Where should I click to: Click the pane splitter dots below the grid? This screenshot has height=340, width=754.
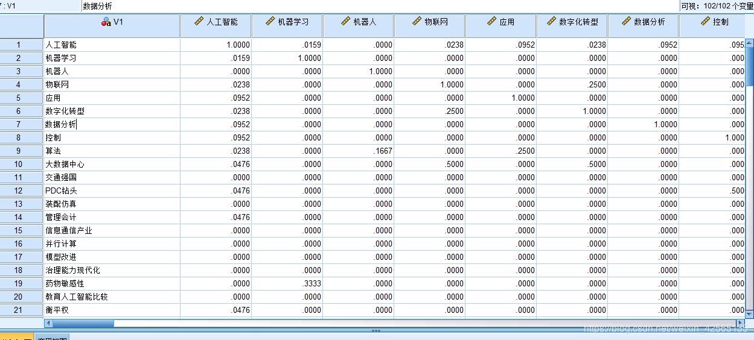click(x=376, y=330)
